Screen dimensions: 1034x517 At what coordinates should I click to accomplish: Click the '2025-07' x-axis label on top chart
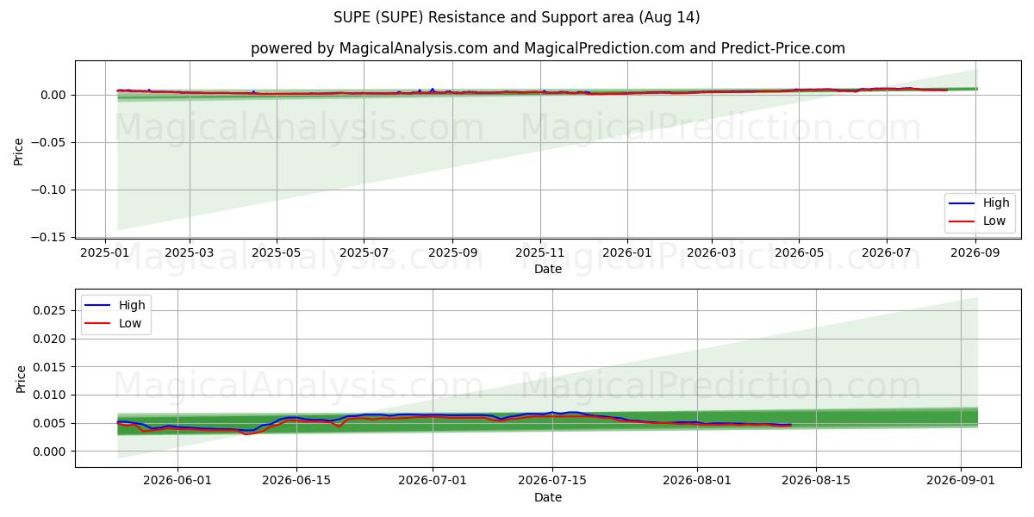pos(364,254)
